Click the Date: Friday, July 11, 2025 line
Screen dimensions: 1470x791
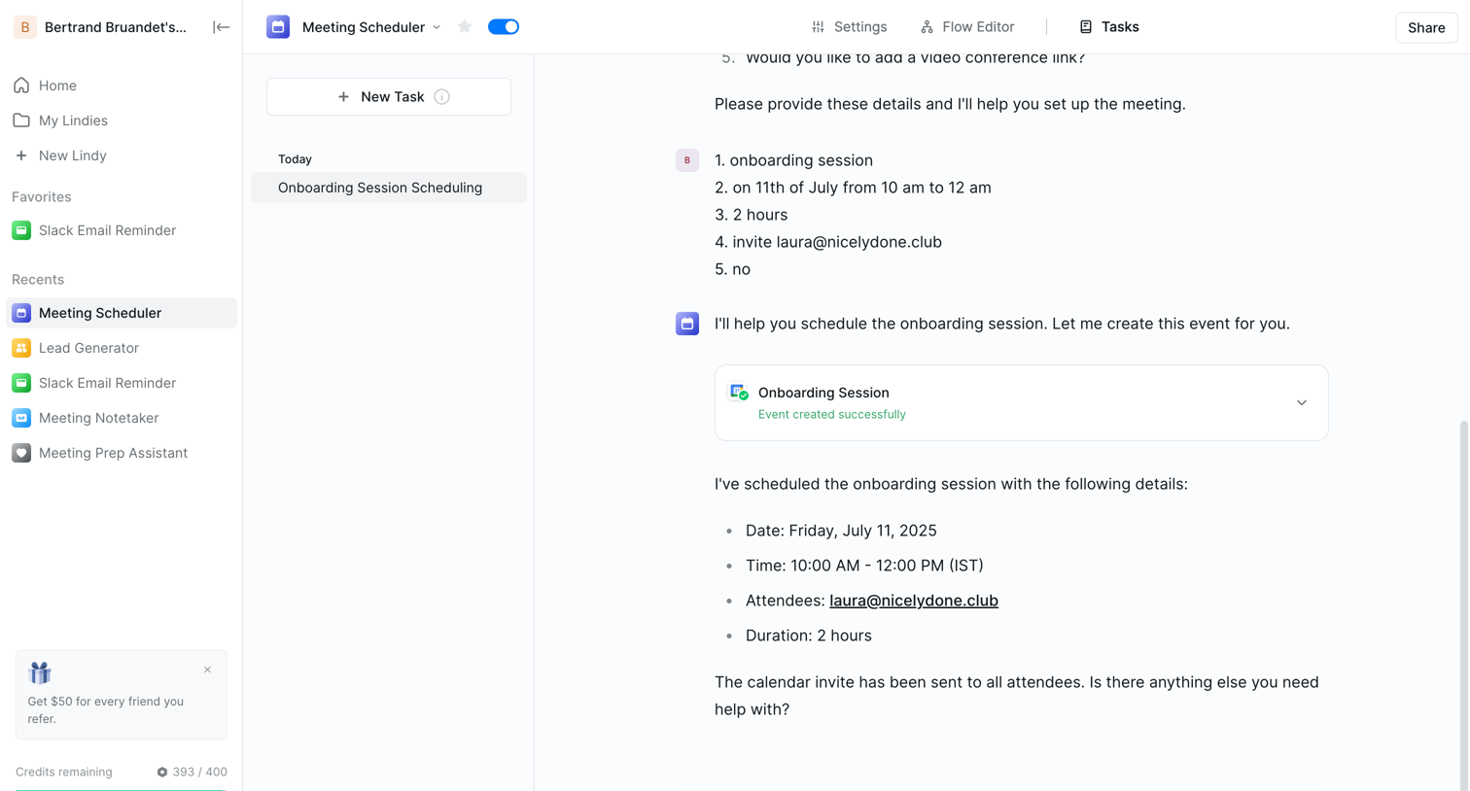pyautogui.click(x=841, y=531)
